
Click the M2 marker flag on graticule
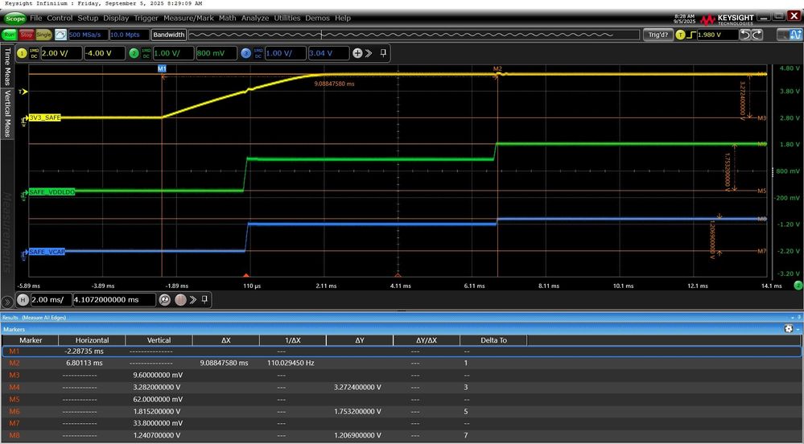497,68
